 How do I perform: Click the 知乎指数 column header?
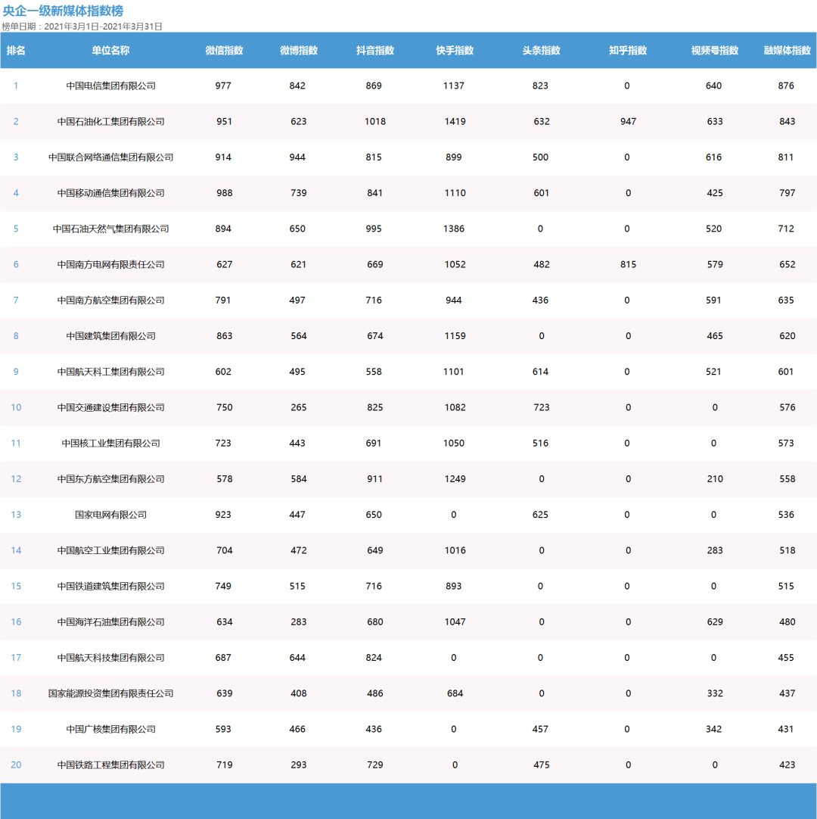[628, 51]
